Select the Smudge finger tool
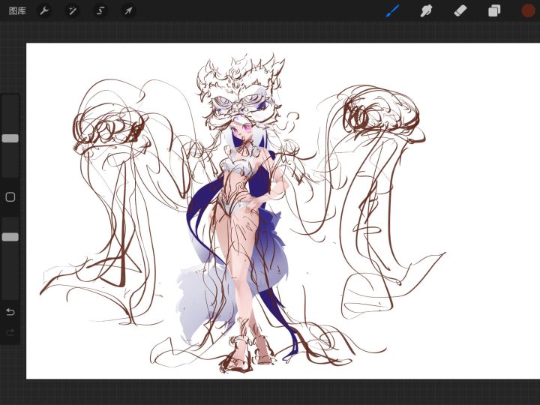This screenshot has height=405, width=540. (x=426, y=10)
